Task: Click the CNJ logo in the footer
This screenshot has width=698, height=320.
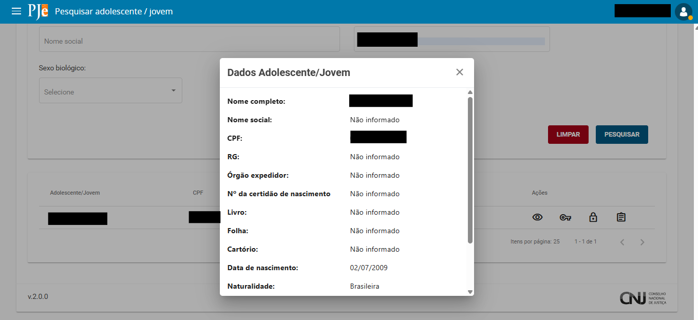Action: 643,298
